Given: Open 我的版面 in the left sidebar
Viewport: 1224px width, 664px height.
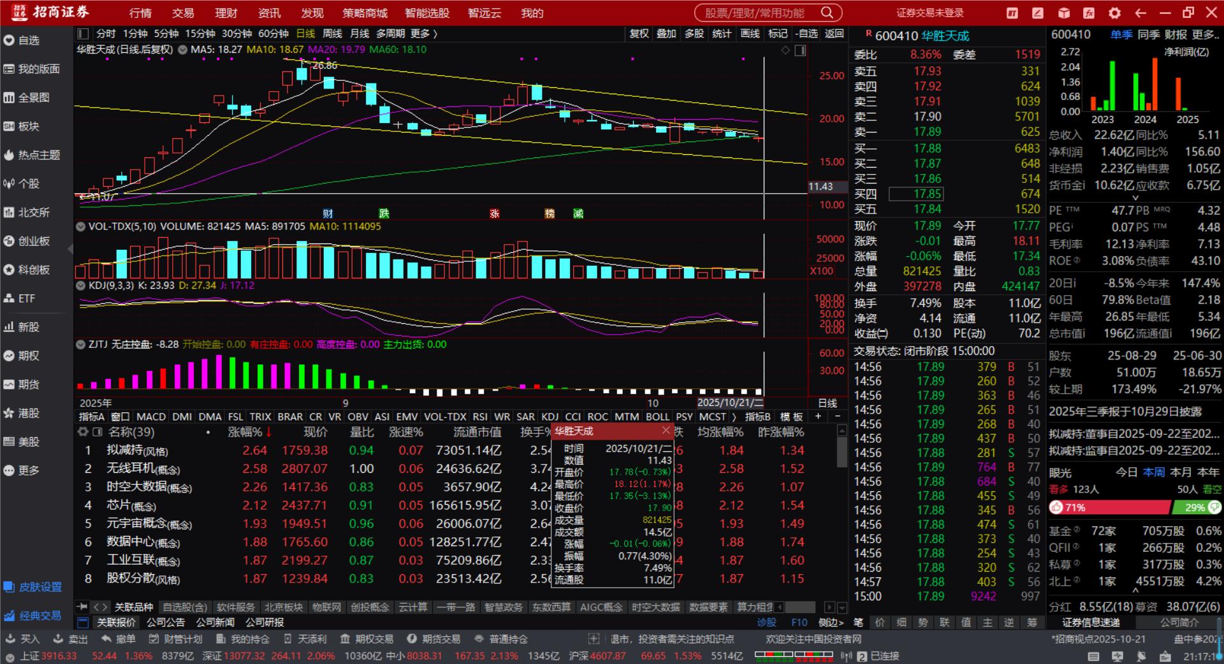Looking at the screenshot, I should (32, 69).
